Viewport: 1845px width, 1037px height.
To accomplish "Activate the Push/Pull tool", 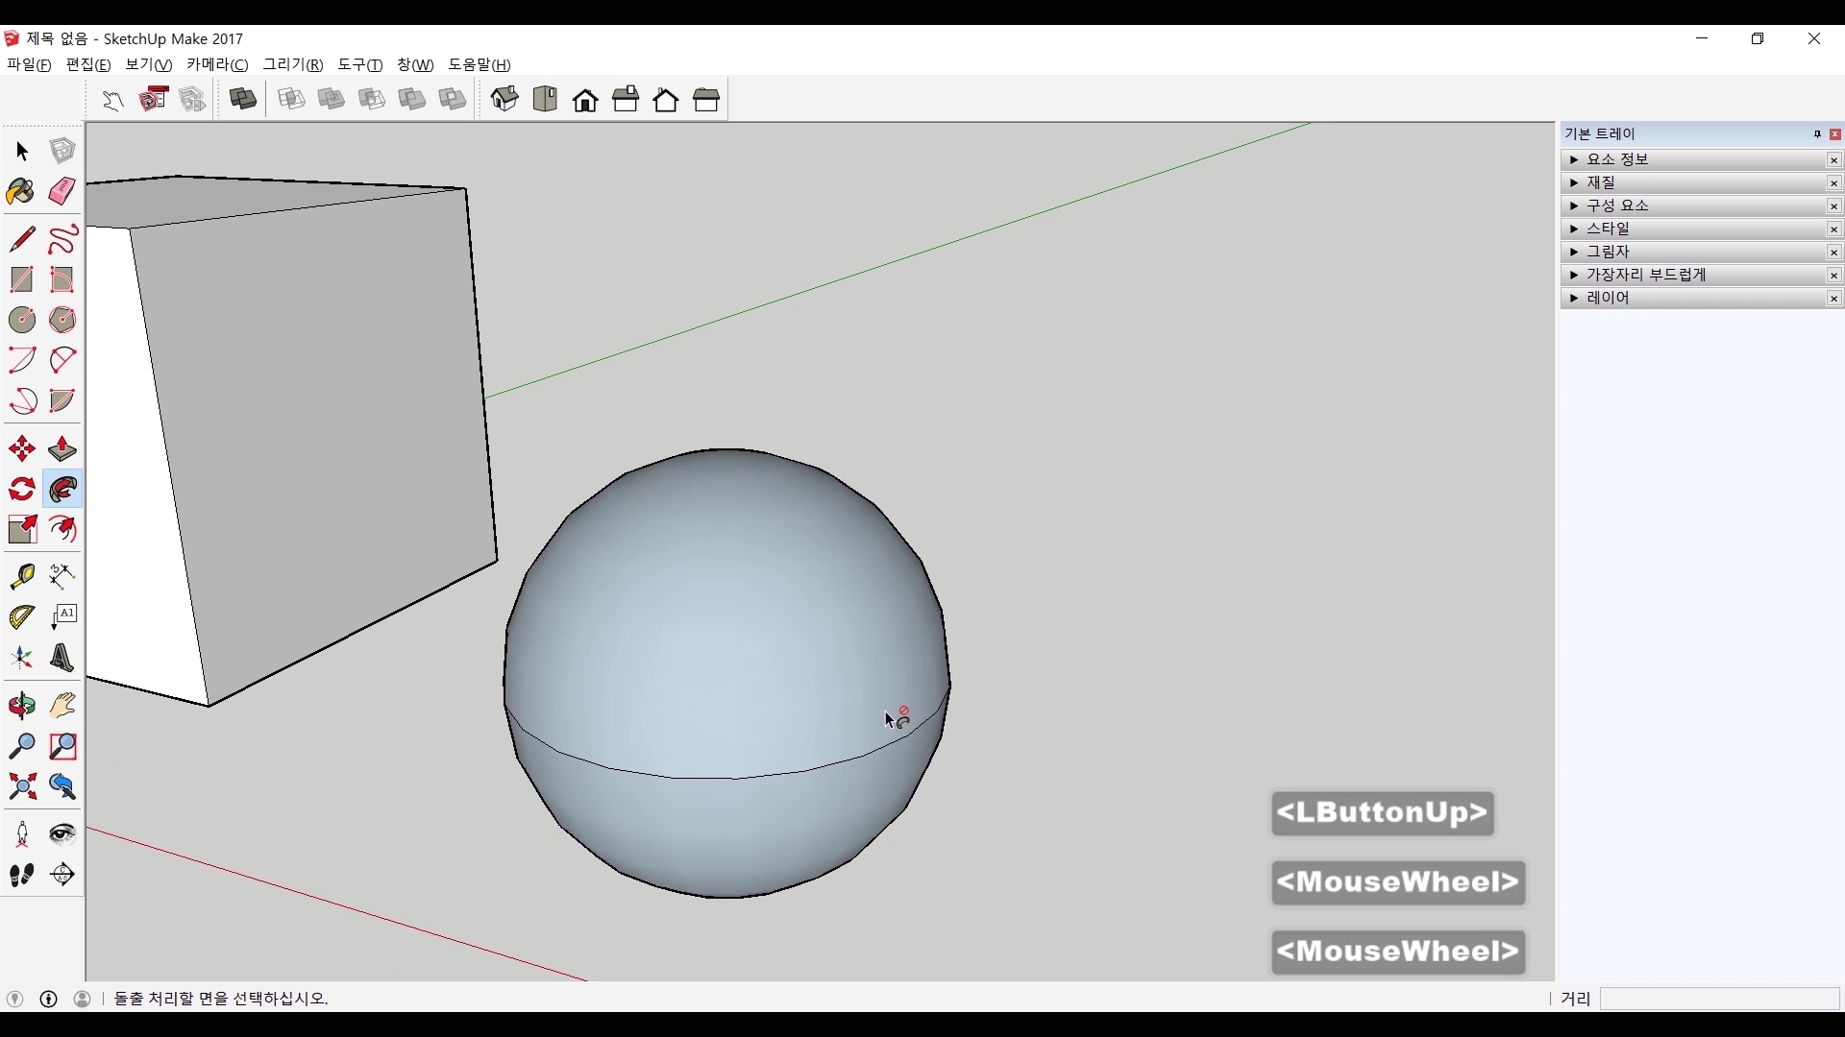I will click(62, 449).
